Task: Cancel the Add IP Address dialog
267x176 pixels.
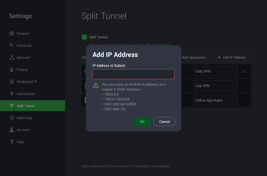Action: [164, 122]
